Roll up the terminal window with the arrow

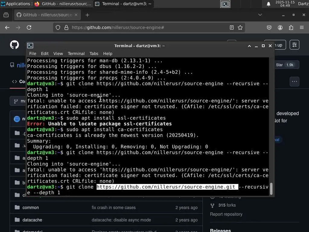coord(249,46)
